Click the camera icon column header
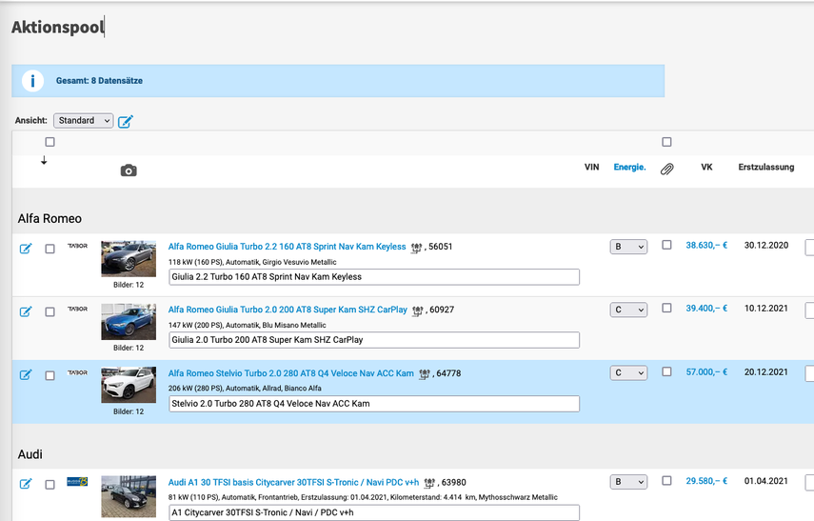Image resolution: width=814 pixels, height=521 pixels. 129,170
